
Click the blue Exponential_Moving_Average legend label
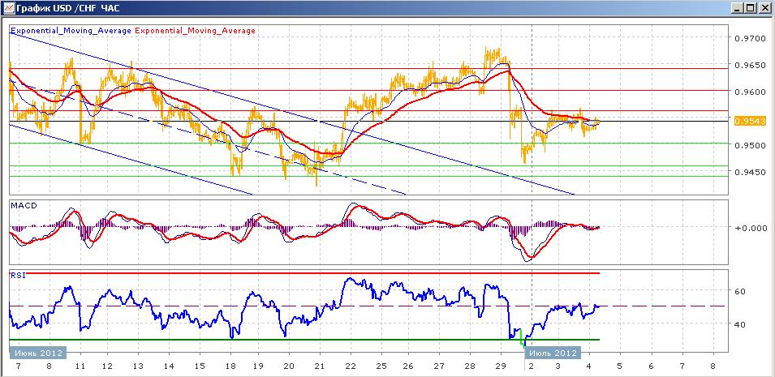(x=71, y=31)
